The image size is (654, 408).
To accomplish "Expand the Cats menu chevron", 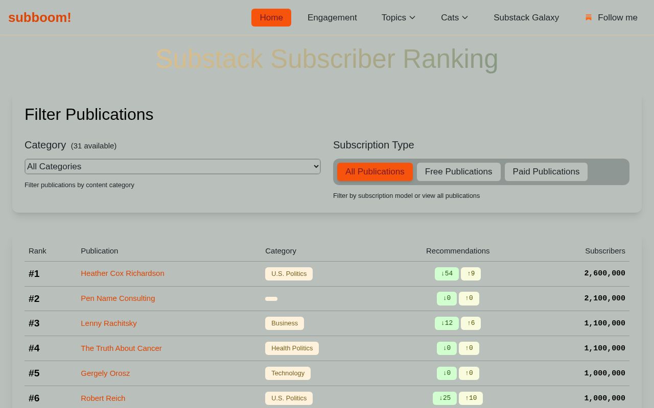I will click(x=465, y=17).
